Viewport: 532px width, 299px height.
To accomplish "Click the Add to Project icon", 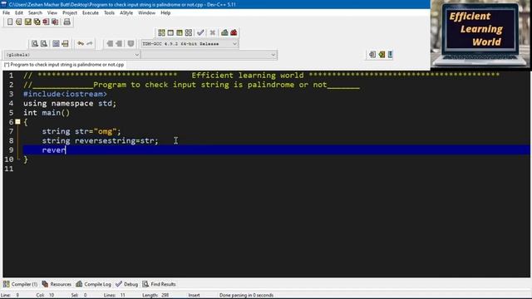I will coord(110,43).
